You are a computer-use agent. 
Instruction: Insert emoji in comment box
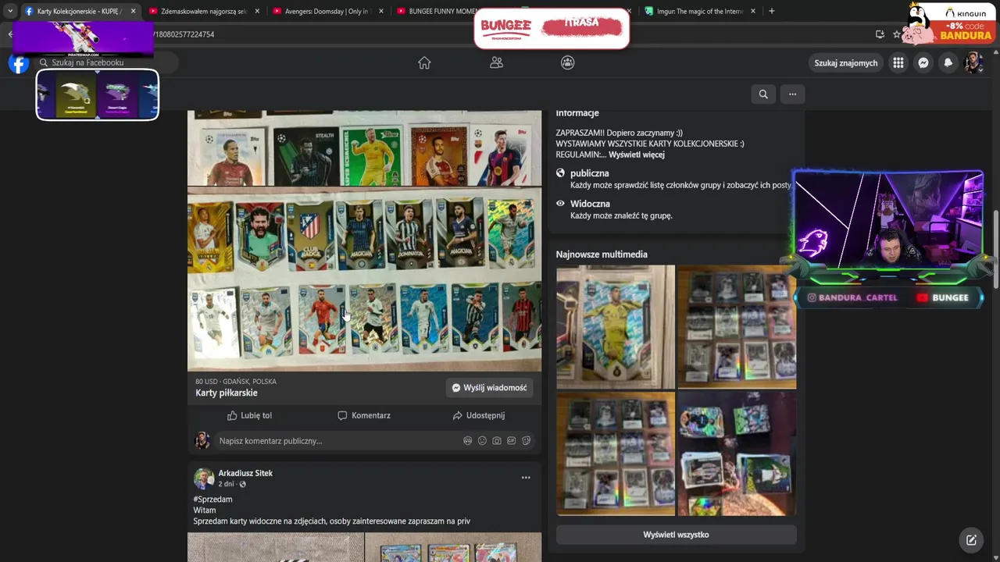(x=482, y=441)
